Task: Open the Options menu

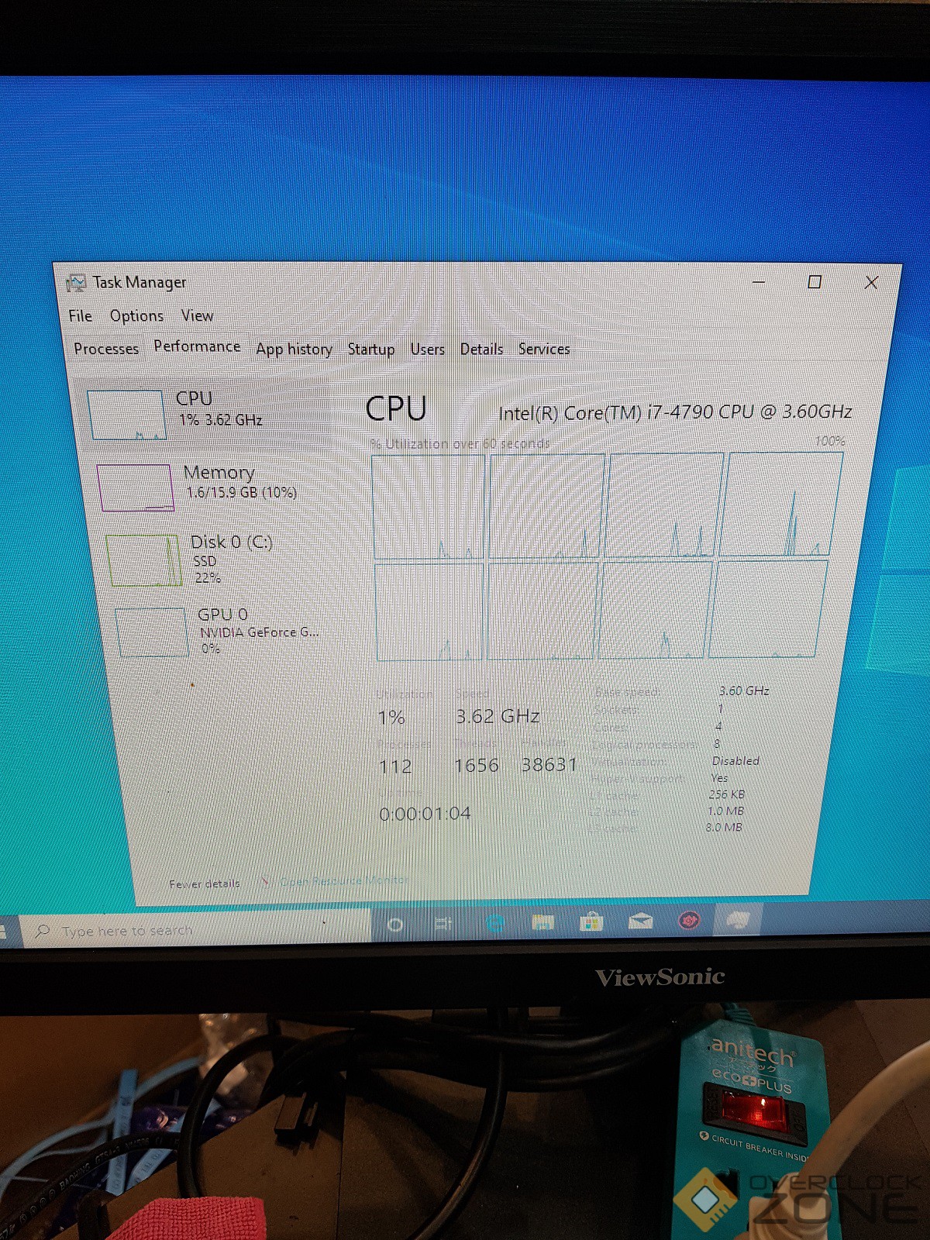Action: point(136,315)
